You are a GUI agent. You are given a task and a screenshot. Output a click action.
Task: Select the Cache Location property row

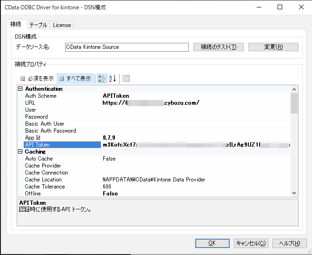pos(157,180)
